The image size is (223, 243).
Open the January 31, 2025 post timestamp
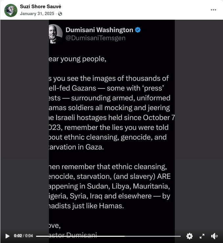[x=37, y=14]
